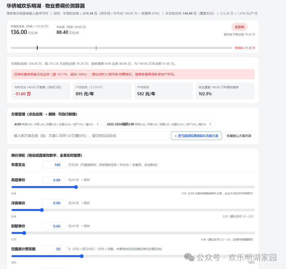
Task: Click the 高层单价 label
Action: (x=18, y=180)
